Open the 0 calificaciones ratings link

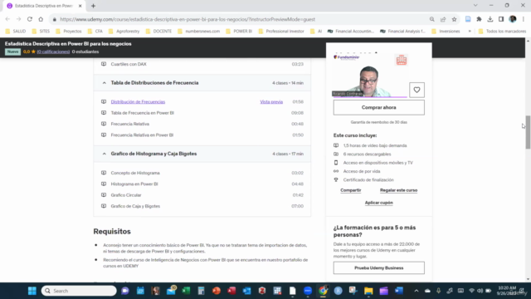53,51
